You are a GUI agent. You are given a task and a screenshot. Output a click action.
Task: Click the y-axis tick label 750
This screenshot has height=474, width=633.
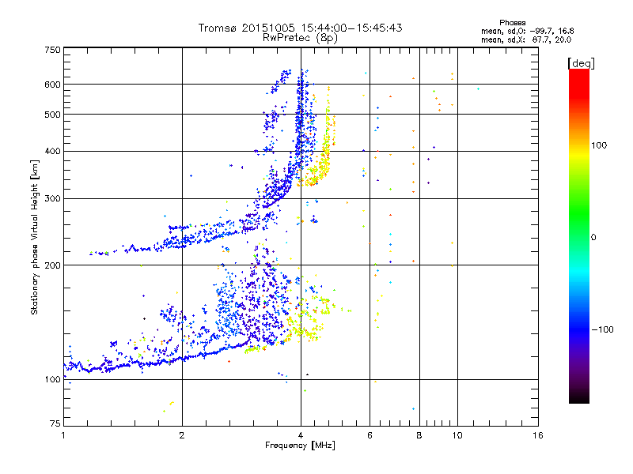pos(52,50)
